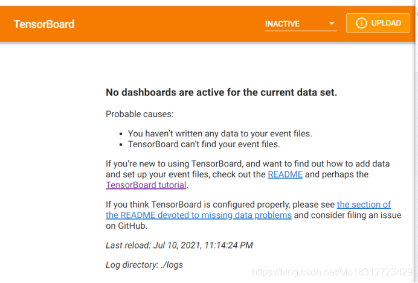
Task: Click the dropdown arrow next to INACTIVE
Action: pyautogui.click(x=332, y=24)
